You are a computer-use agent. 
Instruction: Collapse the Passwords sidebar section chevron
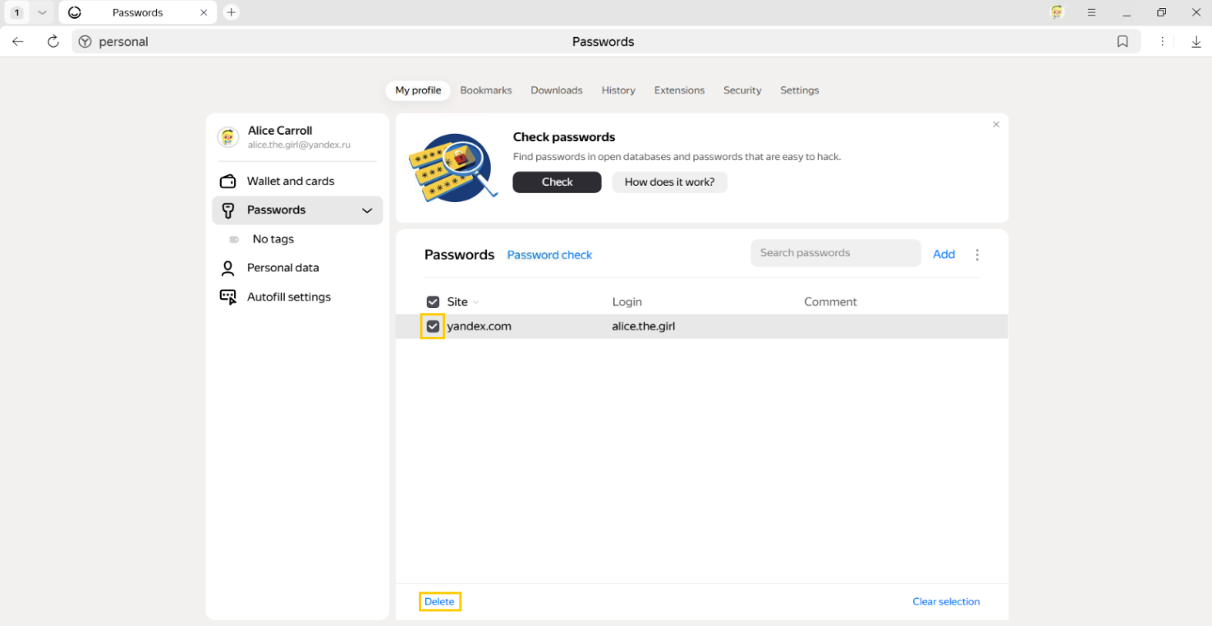tap(367, 210)
